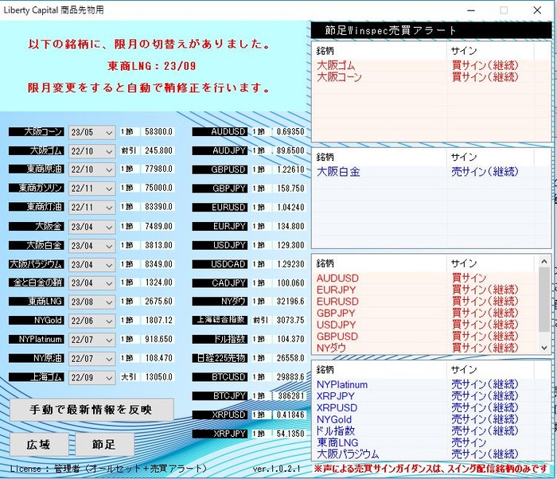Click the 銘柄 header above 大阪白金 list
The width and height of the screenshot is (557, 479).
pos(380,157)
